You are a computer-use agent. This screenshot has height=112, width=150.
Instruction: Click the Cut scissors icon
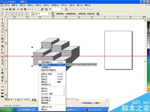[18, 9]
